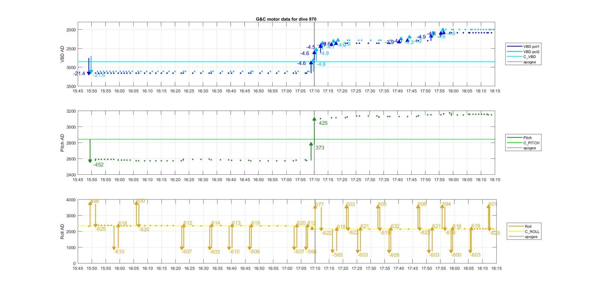Click the '-620' roll data label
Viewport: 598px width, 296px height.
pos(144,229)
